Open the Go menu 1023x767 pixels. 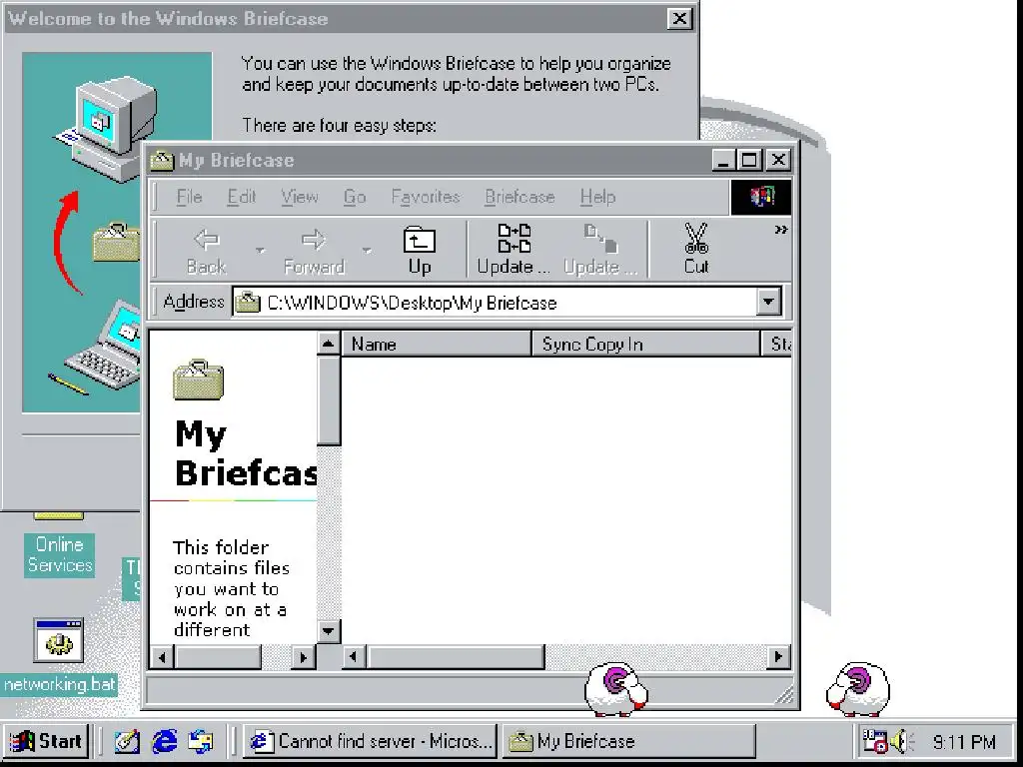coord(355,197)
